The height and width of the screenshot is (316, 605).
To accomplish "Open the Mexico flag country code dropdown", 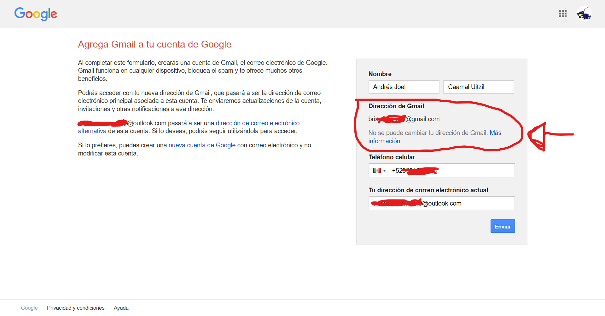I will tap(379, 170).
